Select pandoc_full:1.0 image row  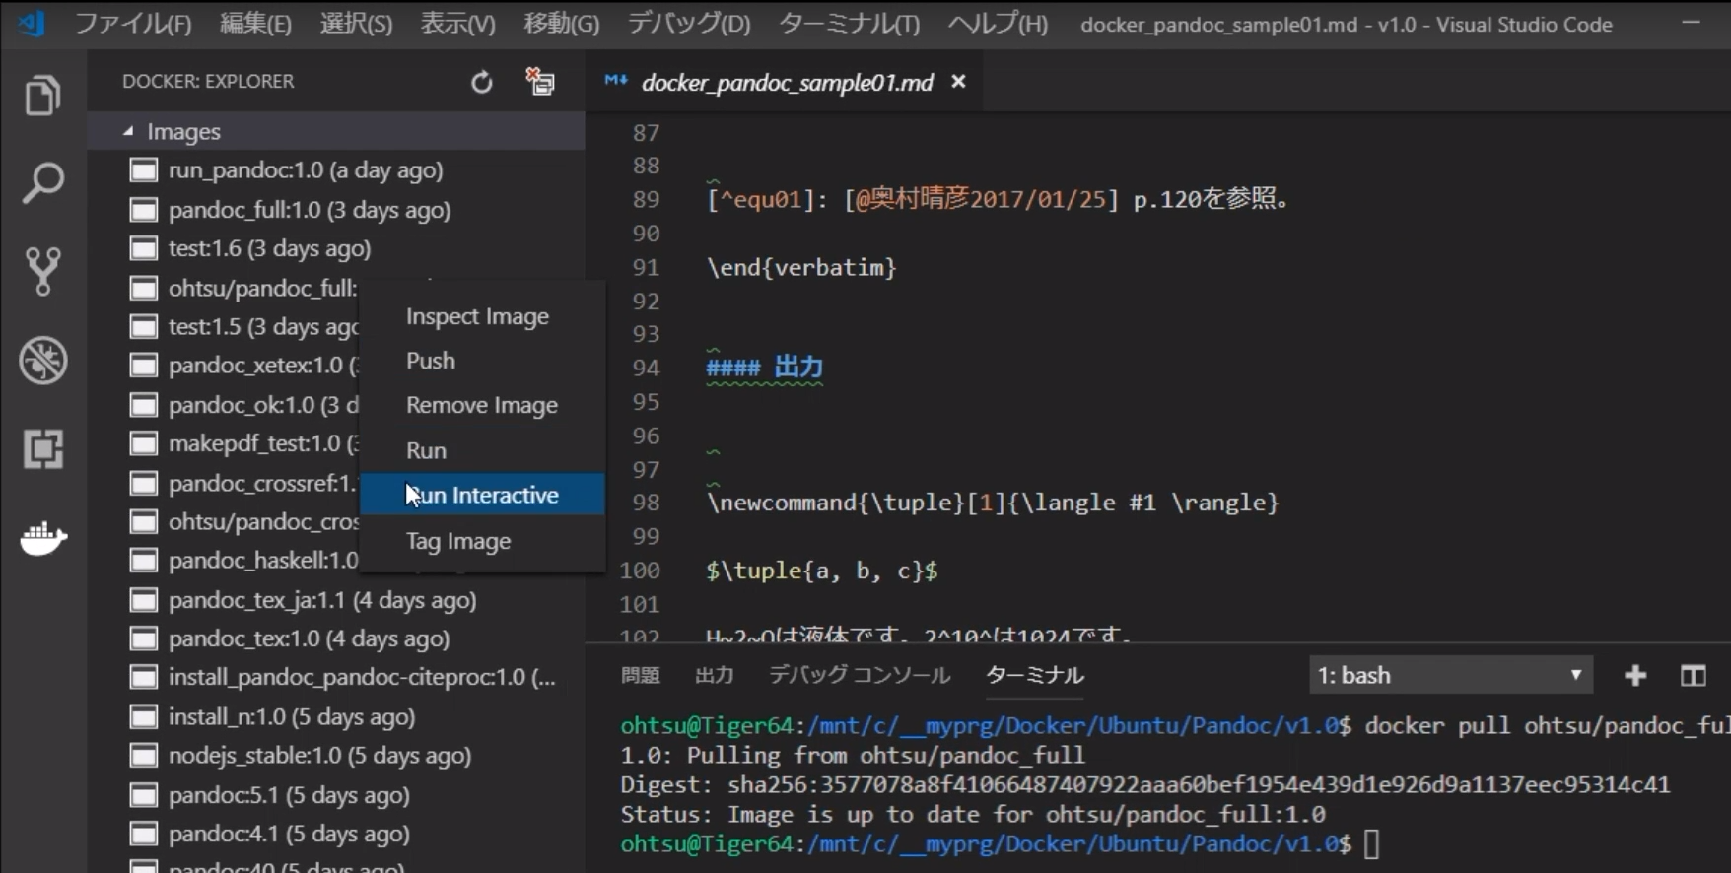(336, 210)
